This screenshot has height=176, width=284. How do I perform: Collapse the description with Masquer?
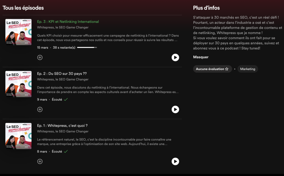201,57
